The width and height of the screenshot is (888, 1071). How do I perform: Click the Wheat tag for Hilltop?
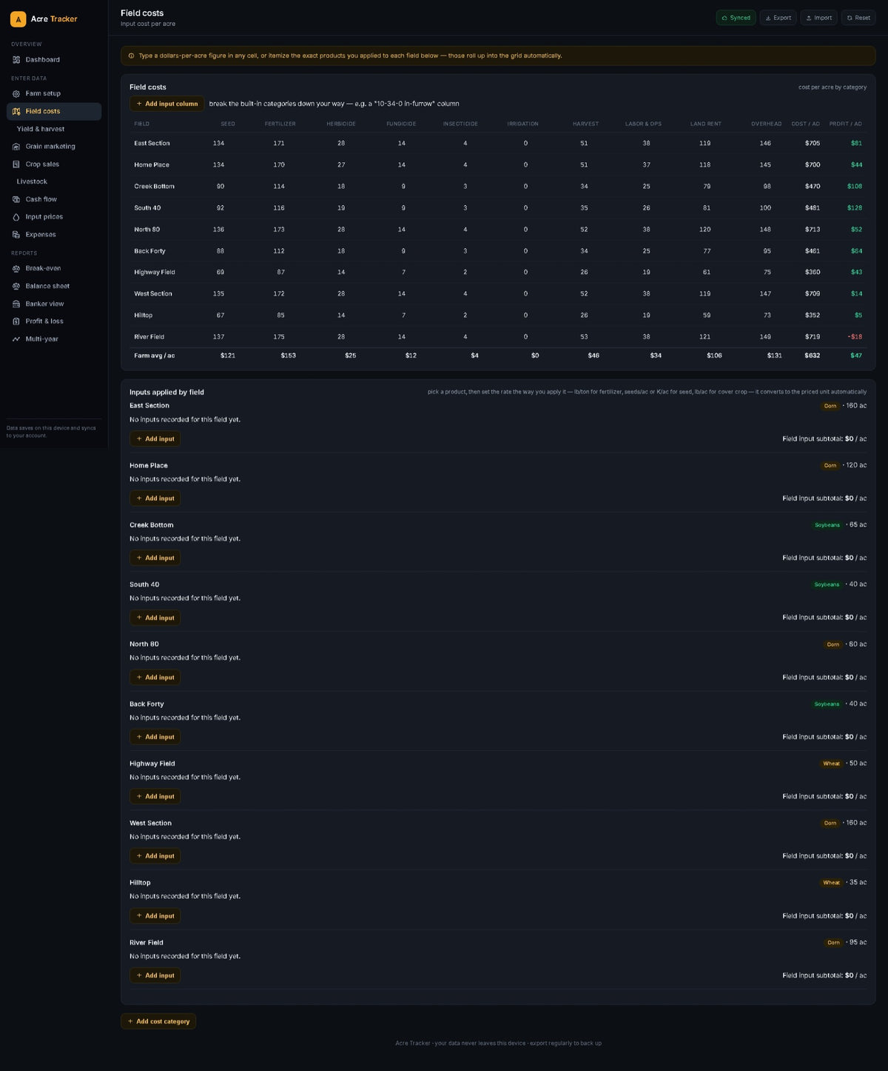[832, 883]
